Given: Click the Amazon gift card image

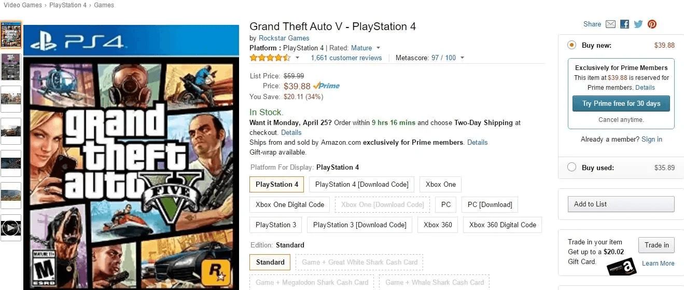Looking at the screenshot, I should [621, 267].
